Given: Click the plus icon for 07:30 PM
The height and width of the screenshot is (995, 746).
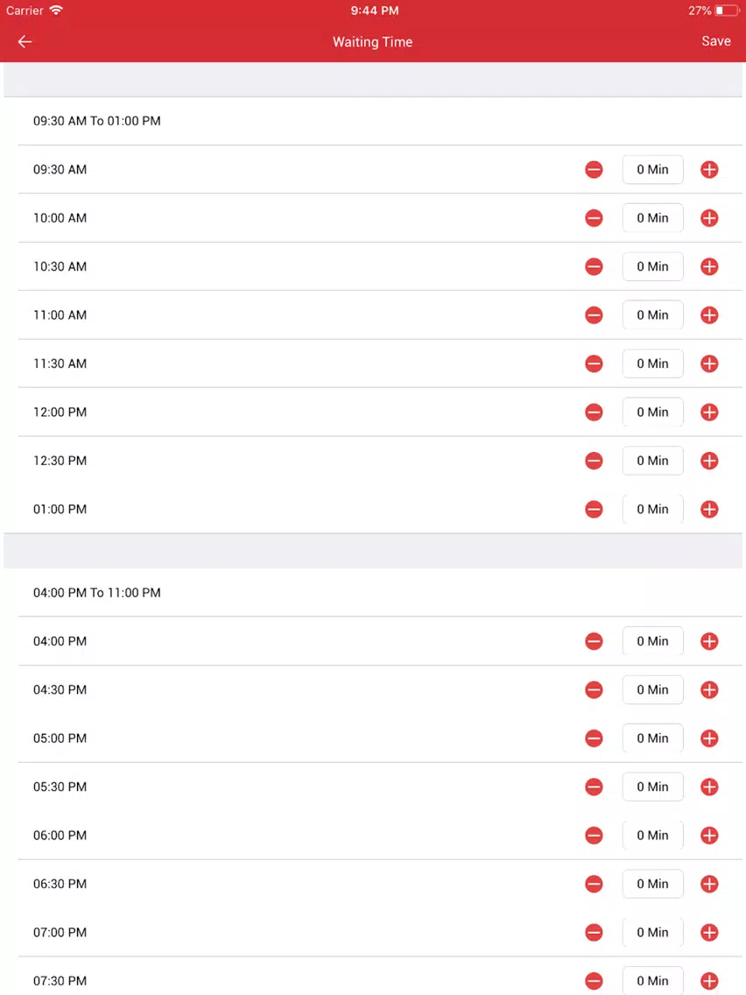Looking at the screenshot, I should pyautogui.click(x=709, y=981).
